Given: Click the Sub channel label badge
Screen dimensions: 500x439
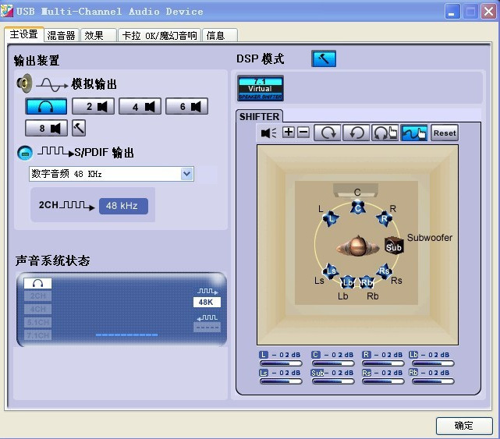Looking at the screenshot, I should 317,373.
